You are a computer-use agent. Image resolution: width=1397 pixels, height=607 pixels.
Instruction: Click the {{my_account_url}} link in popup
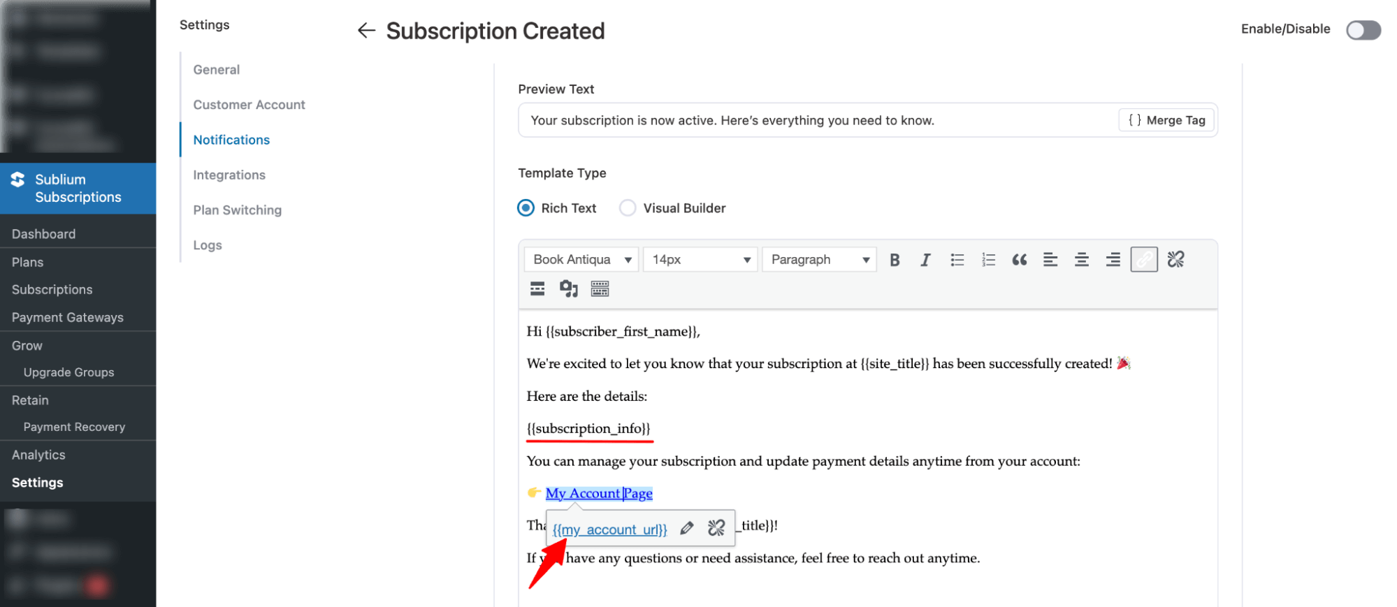[x=609, y=529]
